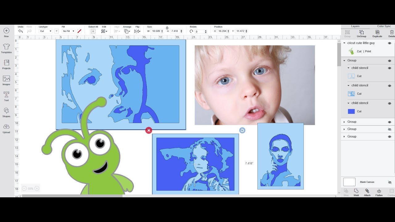Open Projects from the left sidebar
Screen dimensions: 395x222
click(6, 64)
